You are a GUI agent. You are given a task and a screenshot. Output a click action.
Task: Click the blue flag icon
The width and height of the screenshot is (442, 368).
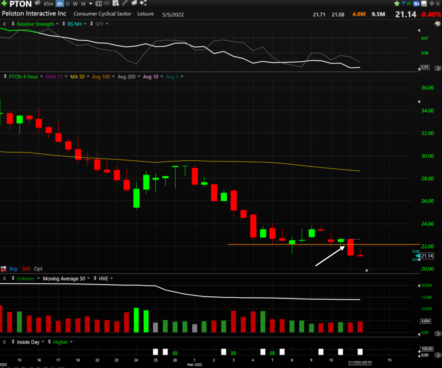404,3
